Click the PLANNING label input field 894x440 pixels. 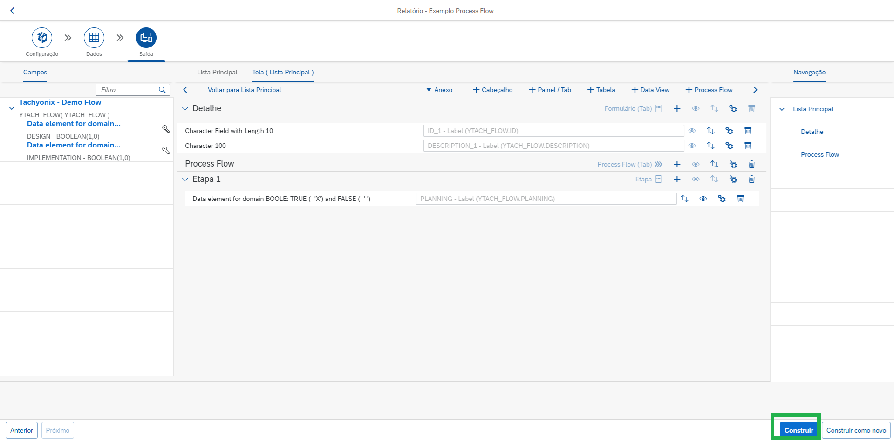[x=546, y=199]
